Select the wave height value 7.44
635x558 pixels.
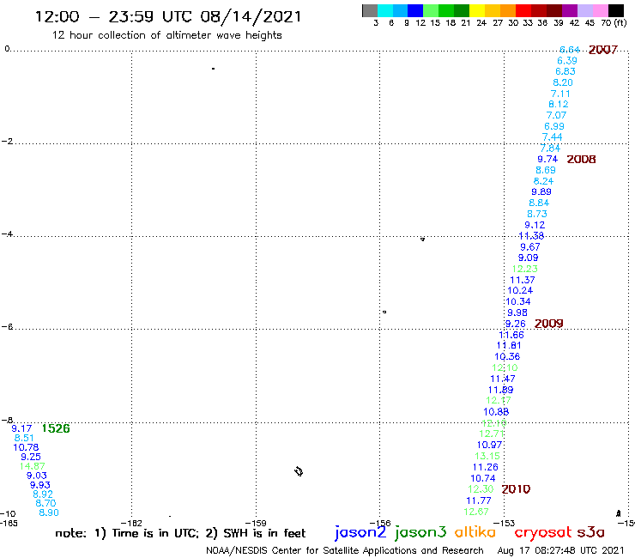pos(552,137)
